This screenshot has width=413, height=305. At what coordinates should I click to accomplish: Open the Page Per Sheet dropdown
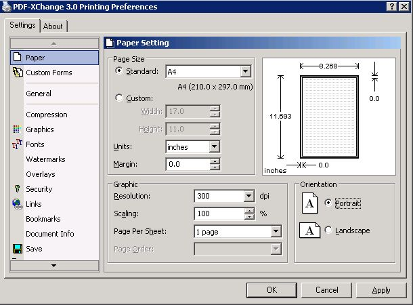[276, 231]
